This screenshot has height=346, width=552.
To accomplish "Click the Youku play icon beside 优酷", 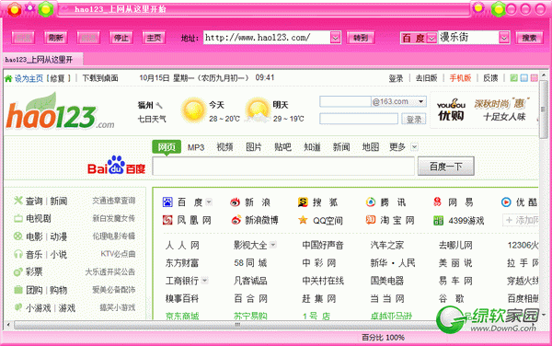I will pos(506,202).
